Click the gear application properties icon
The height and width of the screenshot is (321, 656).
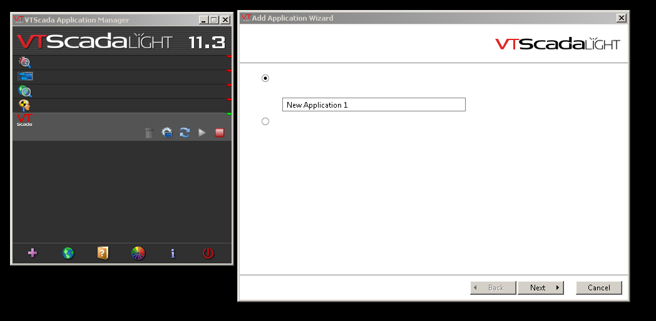[x=167, y=133]
